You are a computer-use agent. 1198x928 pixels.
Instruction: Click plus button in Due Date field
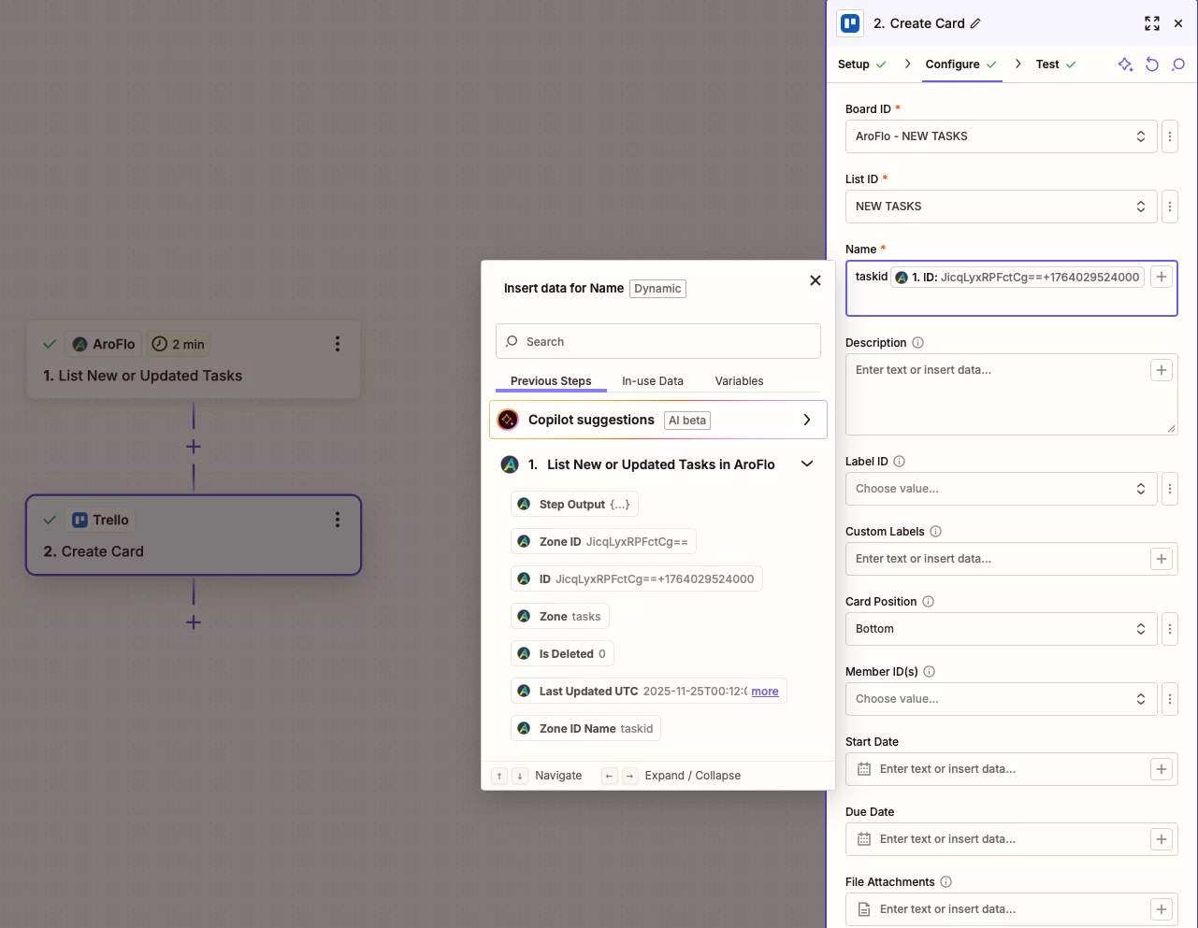(1162, 839)
